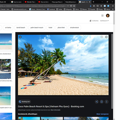Switch to Rotsj Beheermodule tab
Viewport: 120px width, 120px height.
(x=71, y=2)
